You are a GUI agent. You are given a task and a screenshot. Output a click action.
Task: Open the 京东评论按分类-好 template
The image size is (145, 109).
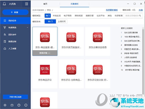(x=98, y=74)
